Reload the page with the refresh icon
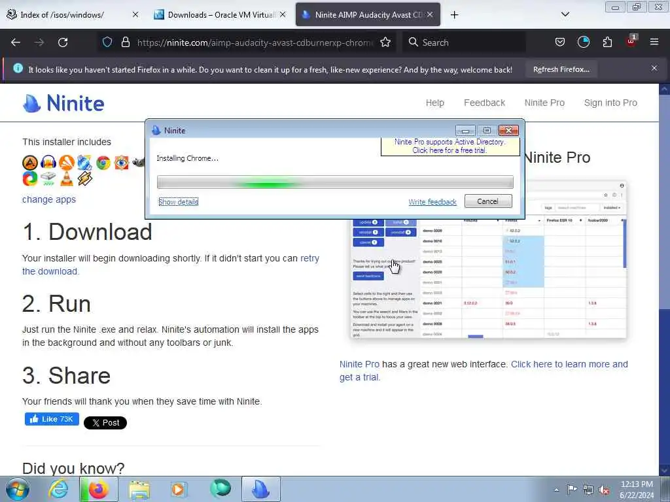This screenshot has height=502, width=670. coord(63,42)
